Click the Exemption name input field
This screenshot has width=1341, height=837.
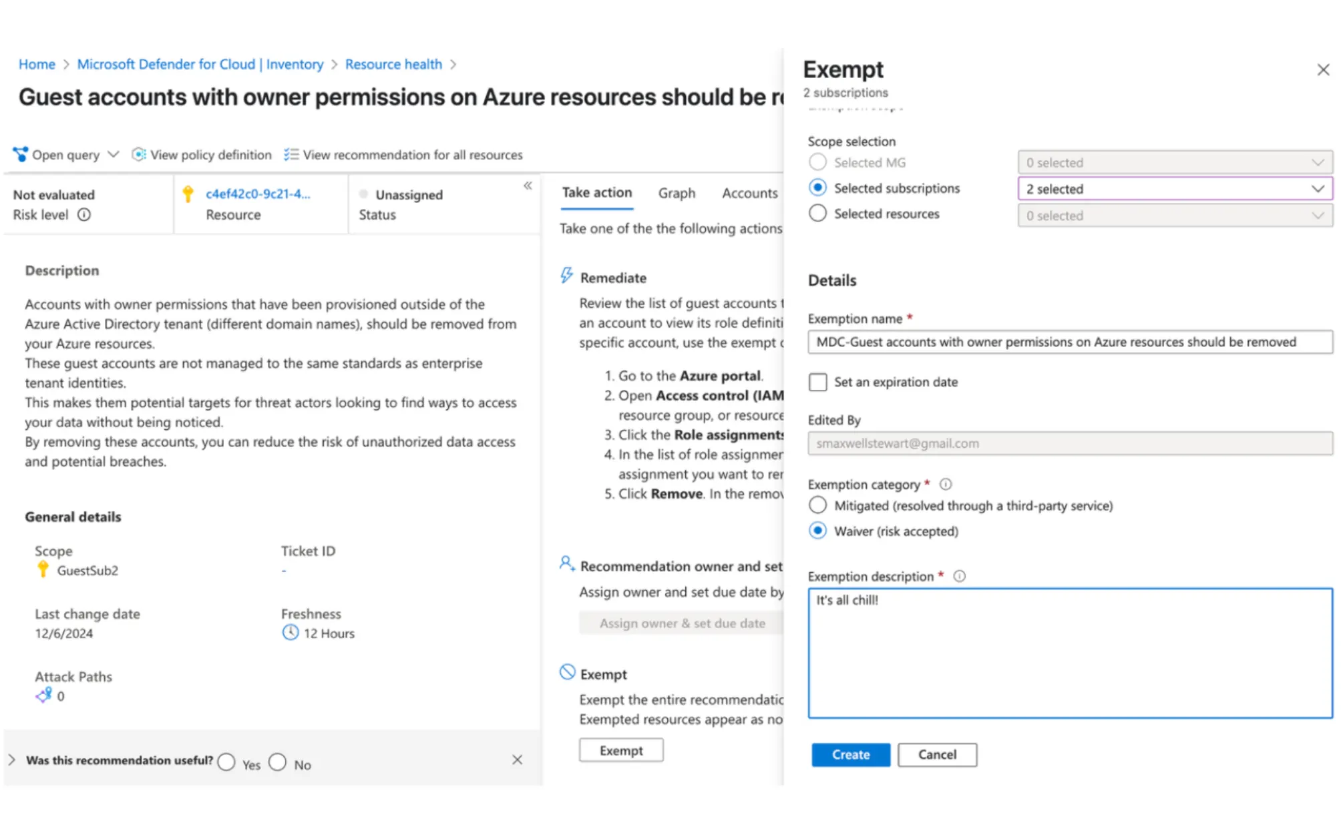[1070, 342]
